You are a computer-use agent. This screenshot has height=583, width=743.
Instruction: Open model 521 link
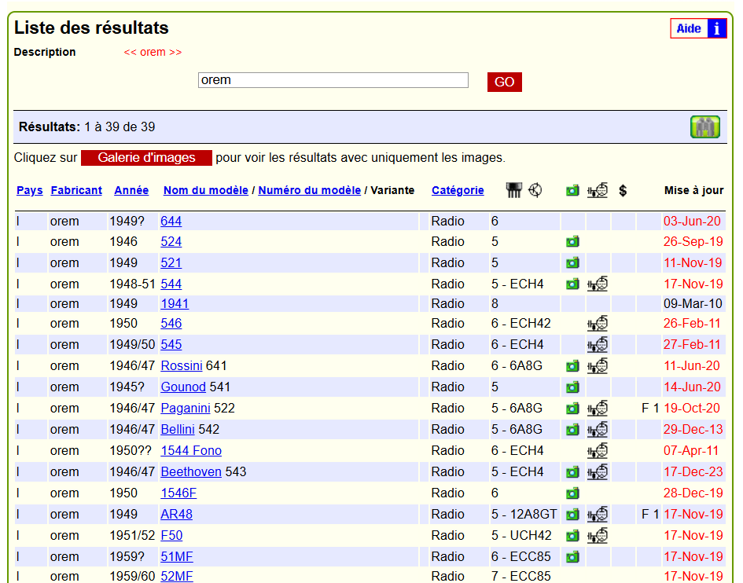pyautogui.click(x=171, y=263)
